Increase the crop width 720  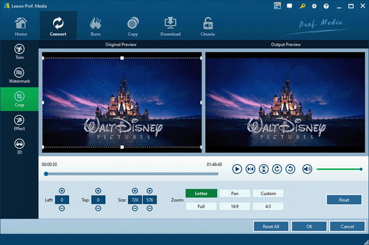(x=135, y=190)
